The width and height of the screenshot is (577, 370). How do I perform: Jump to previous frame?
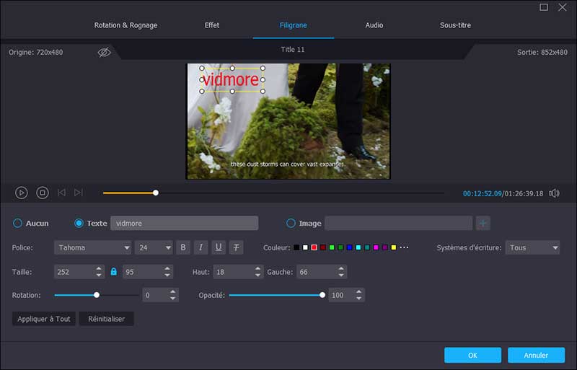61,193
